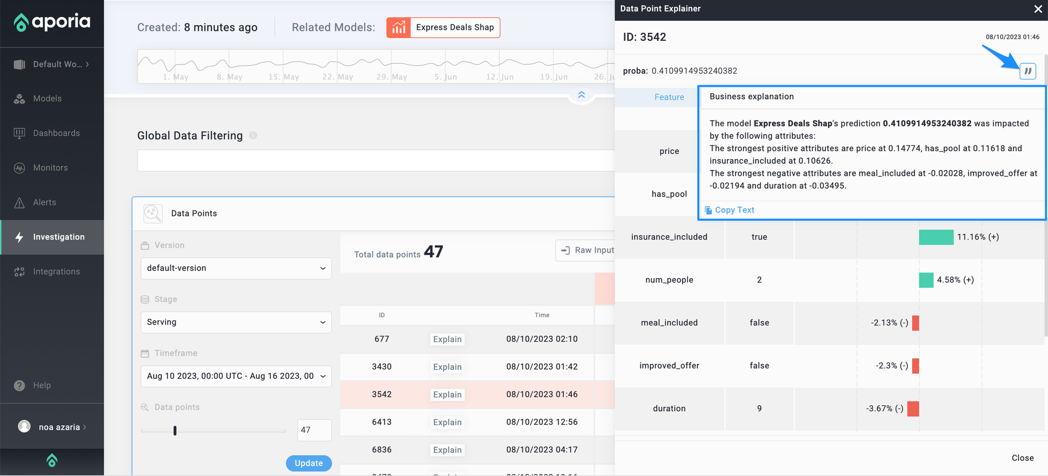Close the Data Point Explainer with X
Viewport: 1048px width, 476px height.
click(x=1038, y=9)
